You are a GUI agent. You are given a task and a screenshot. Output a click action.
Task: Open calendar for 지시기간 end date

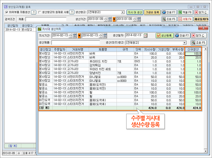point(105,36)
